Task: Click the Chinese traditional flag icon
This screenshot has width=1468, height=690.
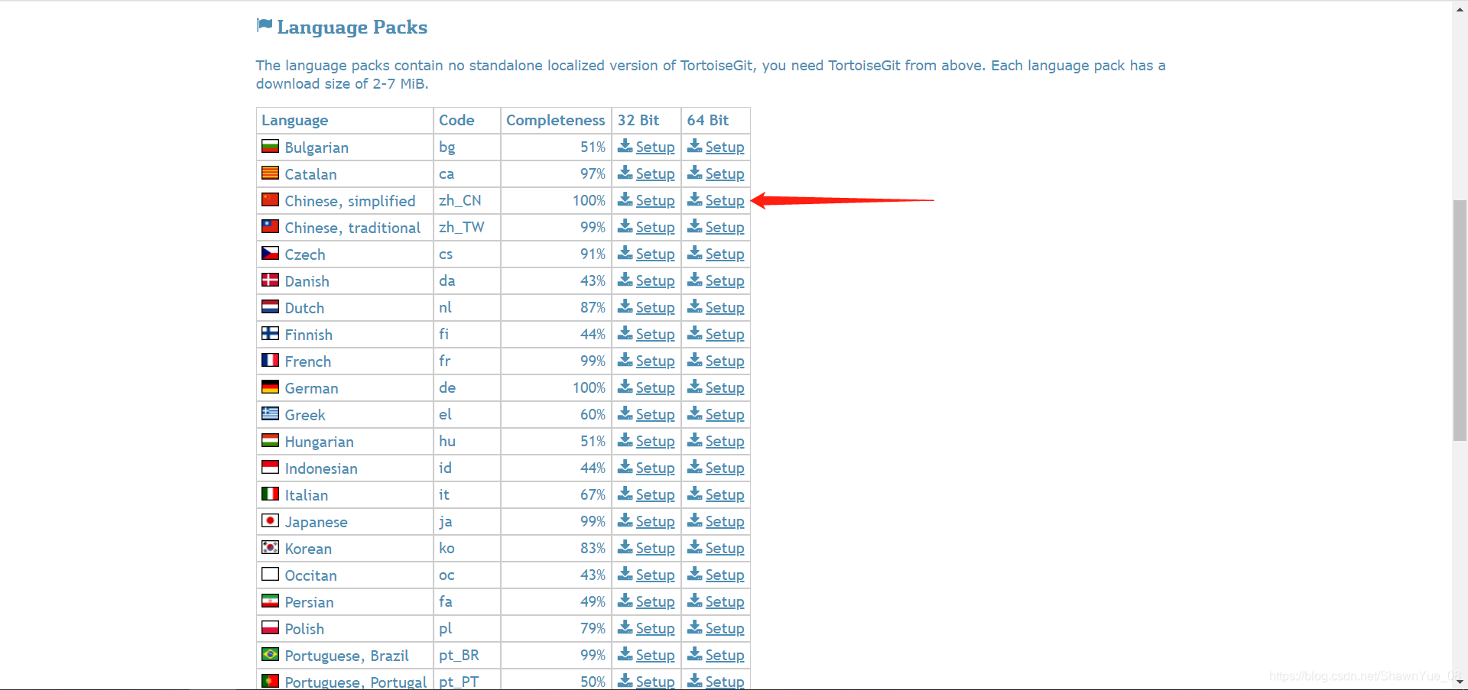Action: 270,226
